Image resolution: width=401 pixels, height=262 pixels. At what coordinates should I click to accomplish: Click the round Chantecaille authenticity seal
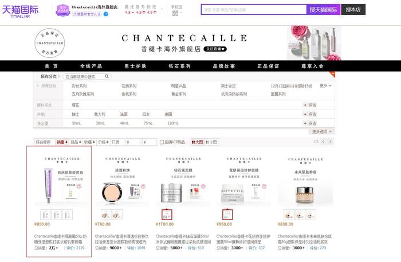(x=50, y=43)
